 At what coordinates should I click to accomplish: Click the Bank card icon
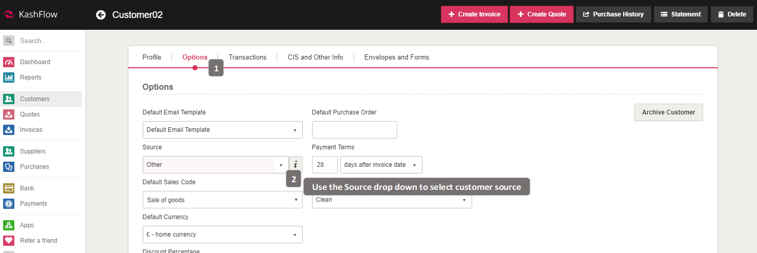coord(9,188)
